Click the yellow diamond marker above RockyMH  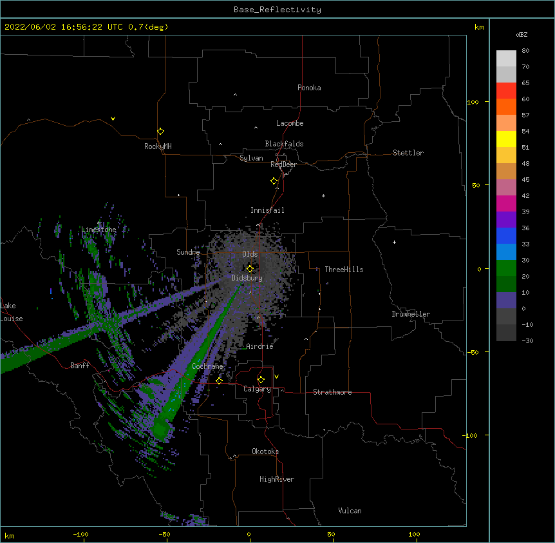(x=160, y=131)
